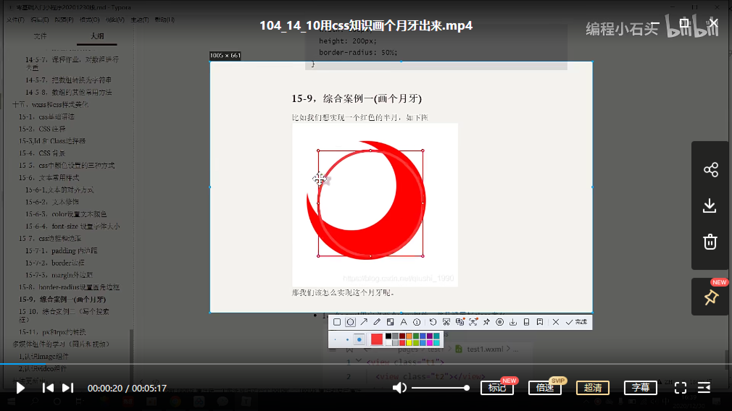Viewport: 732px width, 411px height.
Task: Open outline item 14-5-8 数组的其他常用方法
Action: click(68, 92)
